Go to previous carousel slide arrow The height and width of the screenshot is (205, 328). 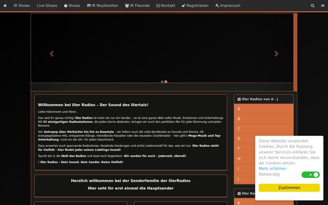tap(51, 54)
